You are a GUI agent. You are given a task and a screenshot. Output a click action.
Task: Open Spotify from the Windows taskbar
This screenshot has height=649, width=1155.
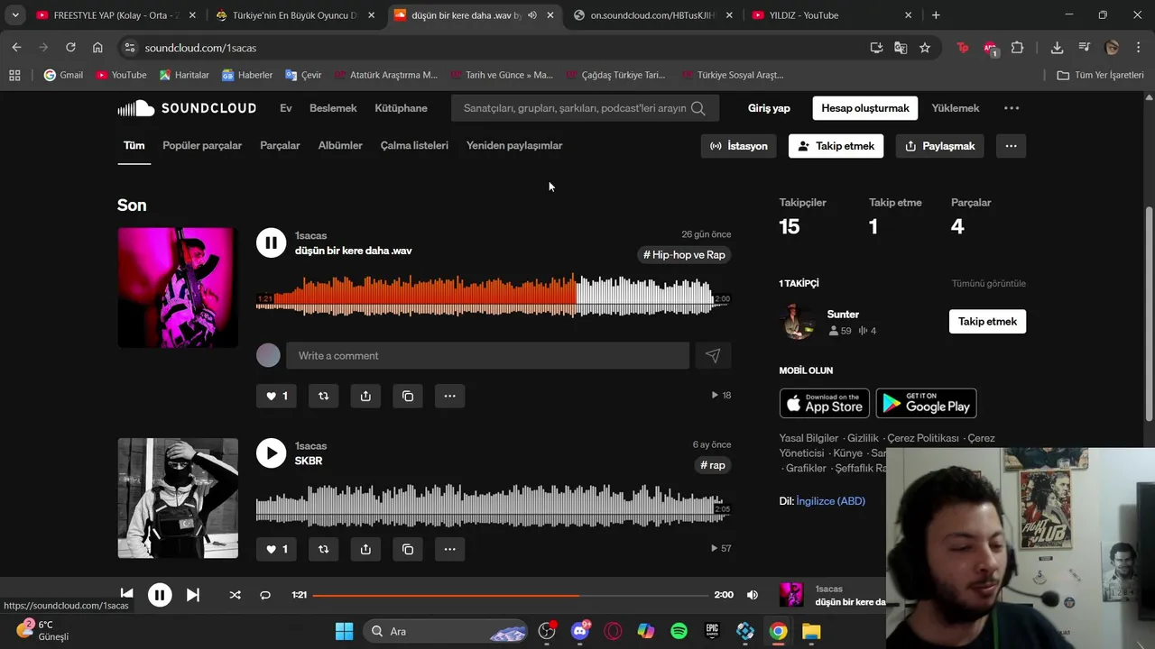pos(679,631)
